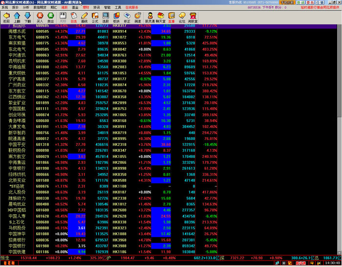The image size is (342, 267).
Task: Open the 分析 menu
Action: [25, 8]
